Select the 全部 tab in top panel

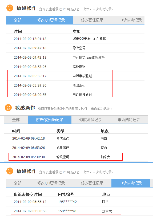17,20
